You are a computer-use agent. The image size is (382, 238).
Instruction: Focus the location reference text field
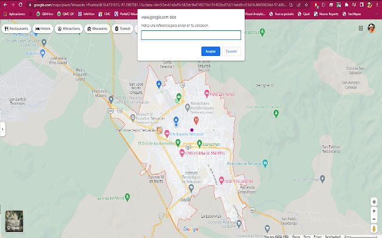click(191, 35)
